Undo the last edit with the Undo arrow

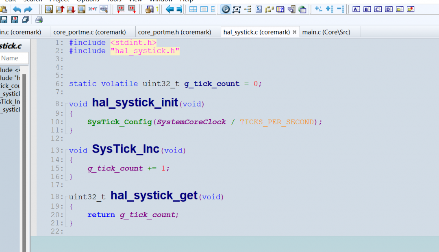pyautogui.click(x=17, y=9)
